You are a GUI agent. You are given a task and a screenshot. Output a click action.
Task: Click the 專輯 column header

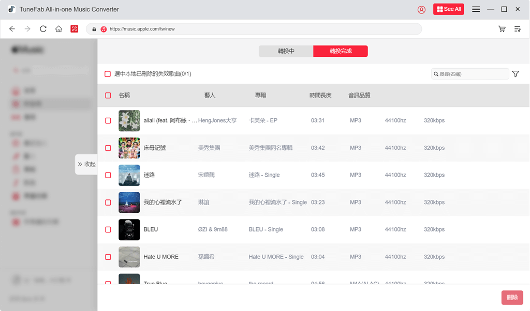[x=260, y=96]
